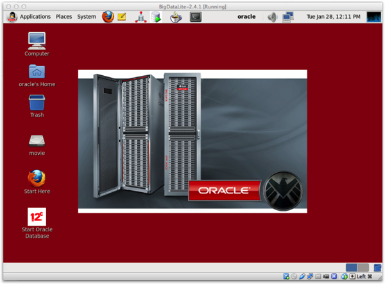Screen dimensions: 385x284
Task: Launch the Oracle Data Integrator panel icon
Action: pyautogui.click(x=141, y=17)
